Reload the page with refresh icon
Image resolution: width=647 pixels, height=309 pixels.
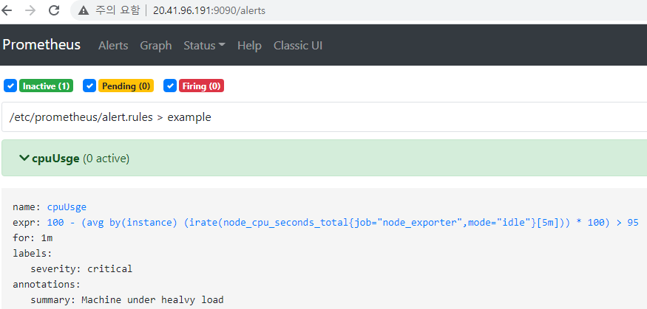(54, 11)
